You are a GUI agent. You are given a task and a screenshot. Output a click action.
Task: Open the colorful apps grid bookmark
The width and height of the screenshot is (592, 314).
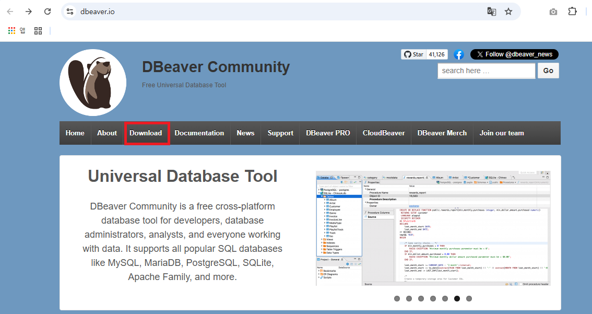(x=11, y=31)
